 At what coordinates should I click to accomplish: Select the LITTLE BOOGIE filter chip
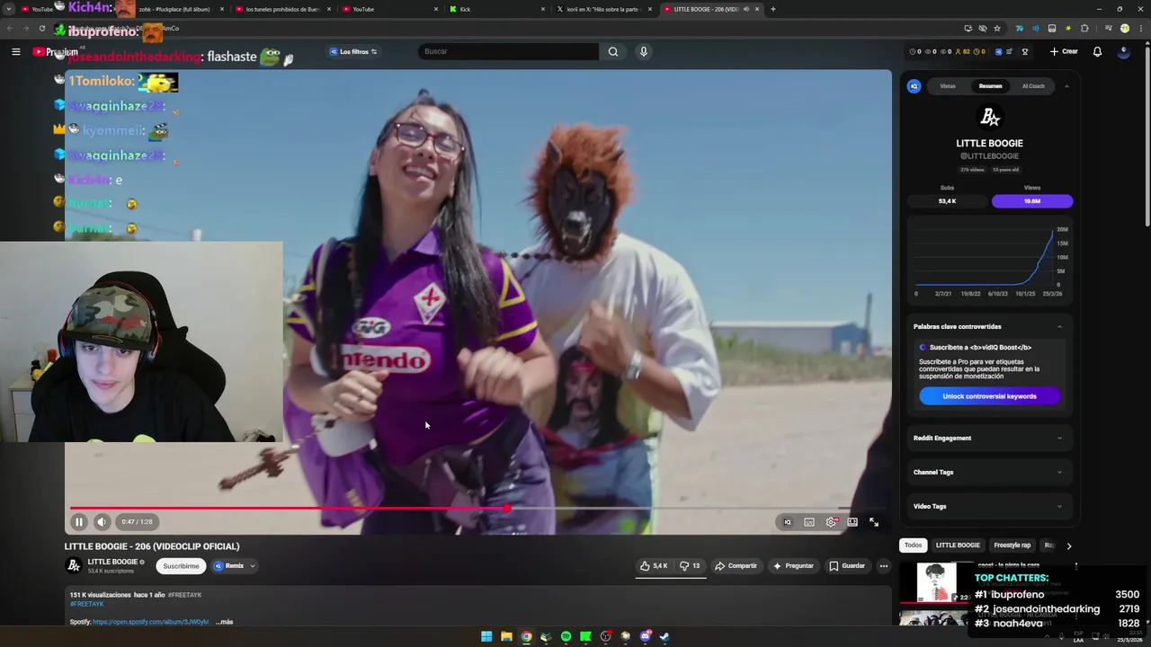(958, 545)
